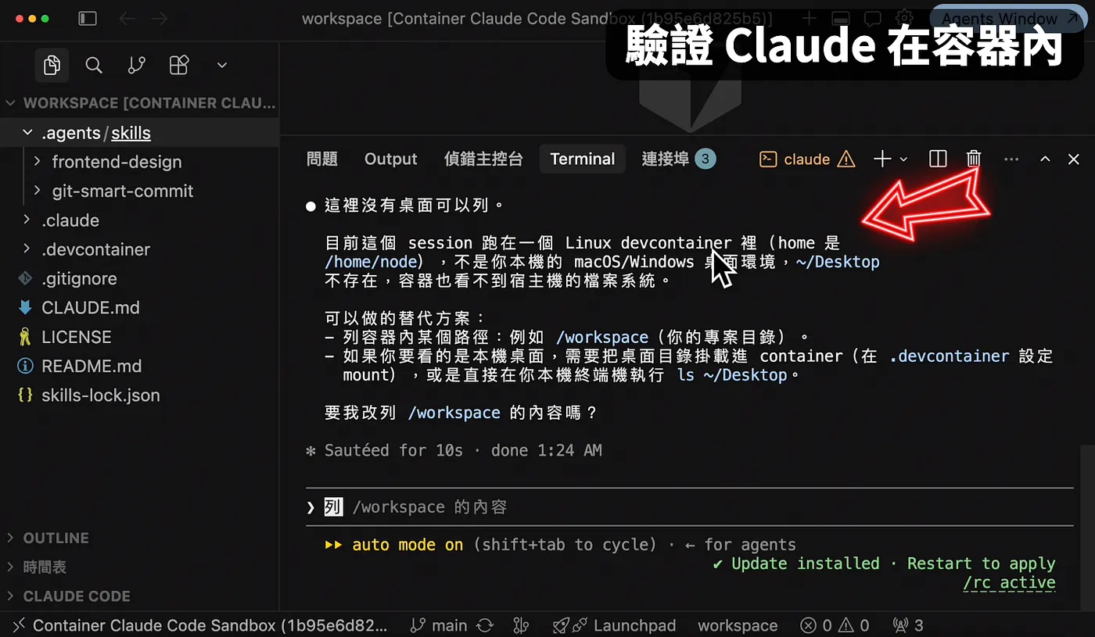
Task: Split the terminal panel
Action: click(938, 159)
